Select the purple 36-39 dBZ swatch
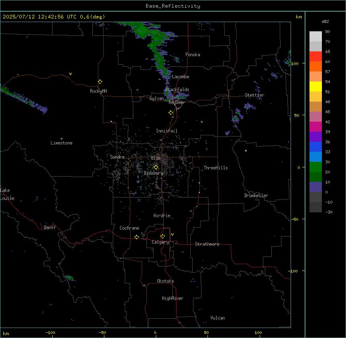This screenshot has height=338, width=346. pyautogui.click(x=315, y=137)
